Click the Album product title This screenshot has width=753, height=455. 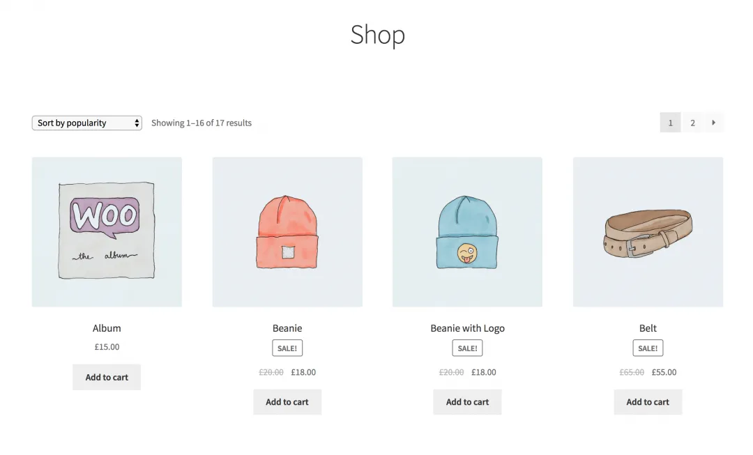click(107, 328)
